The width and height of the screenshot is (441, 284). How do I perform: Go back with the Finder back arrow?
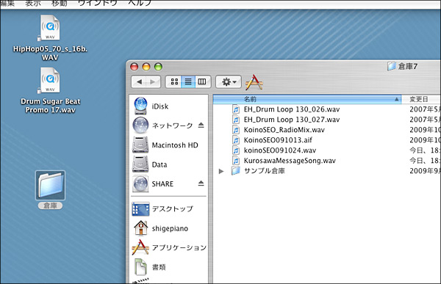pyautogui.click(x=139, y=81)
